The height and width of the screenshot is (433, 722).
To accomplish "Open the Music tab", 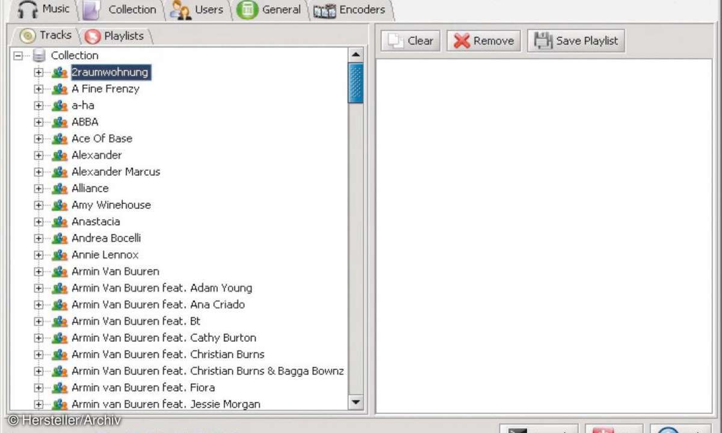I will click(44, 10).
